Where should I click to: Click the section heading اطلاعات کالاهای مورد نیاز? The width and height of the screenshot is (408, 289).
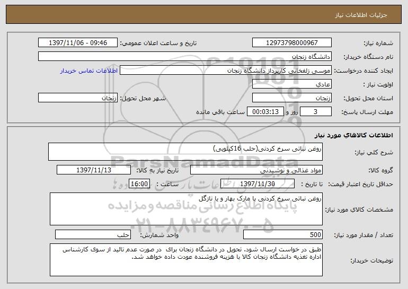pos(353,135)
